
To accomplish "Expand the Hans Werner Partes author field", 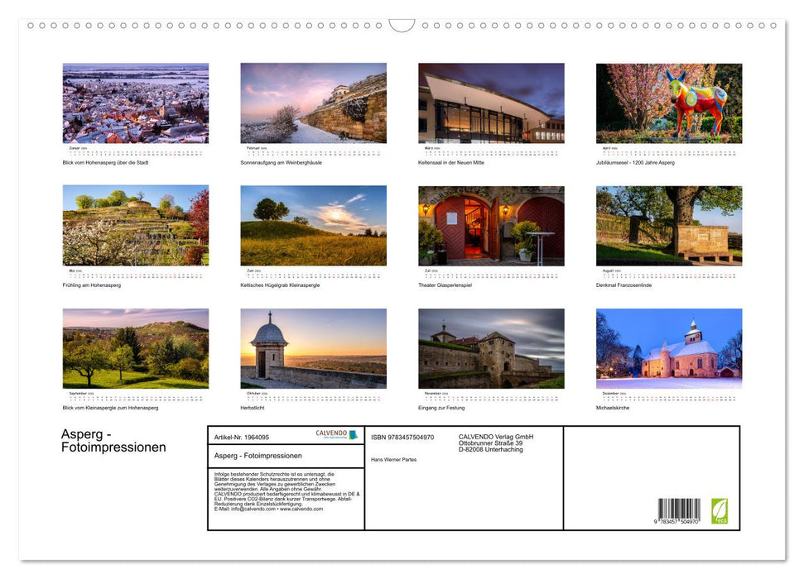I will (393, 459).
